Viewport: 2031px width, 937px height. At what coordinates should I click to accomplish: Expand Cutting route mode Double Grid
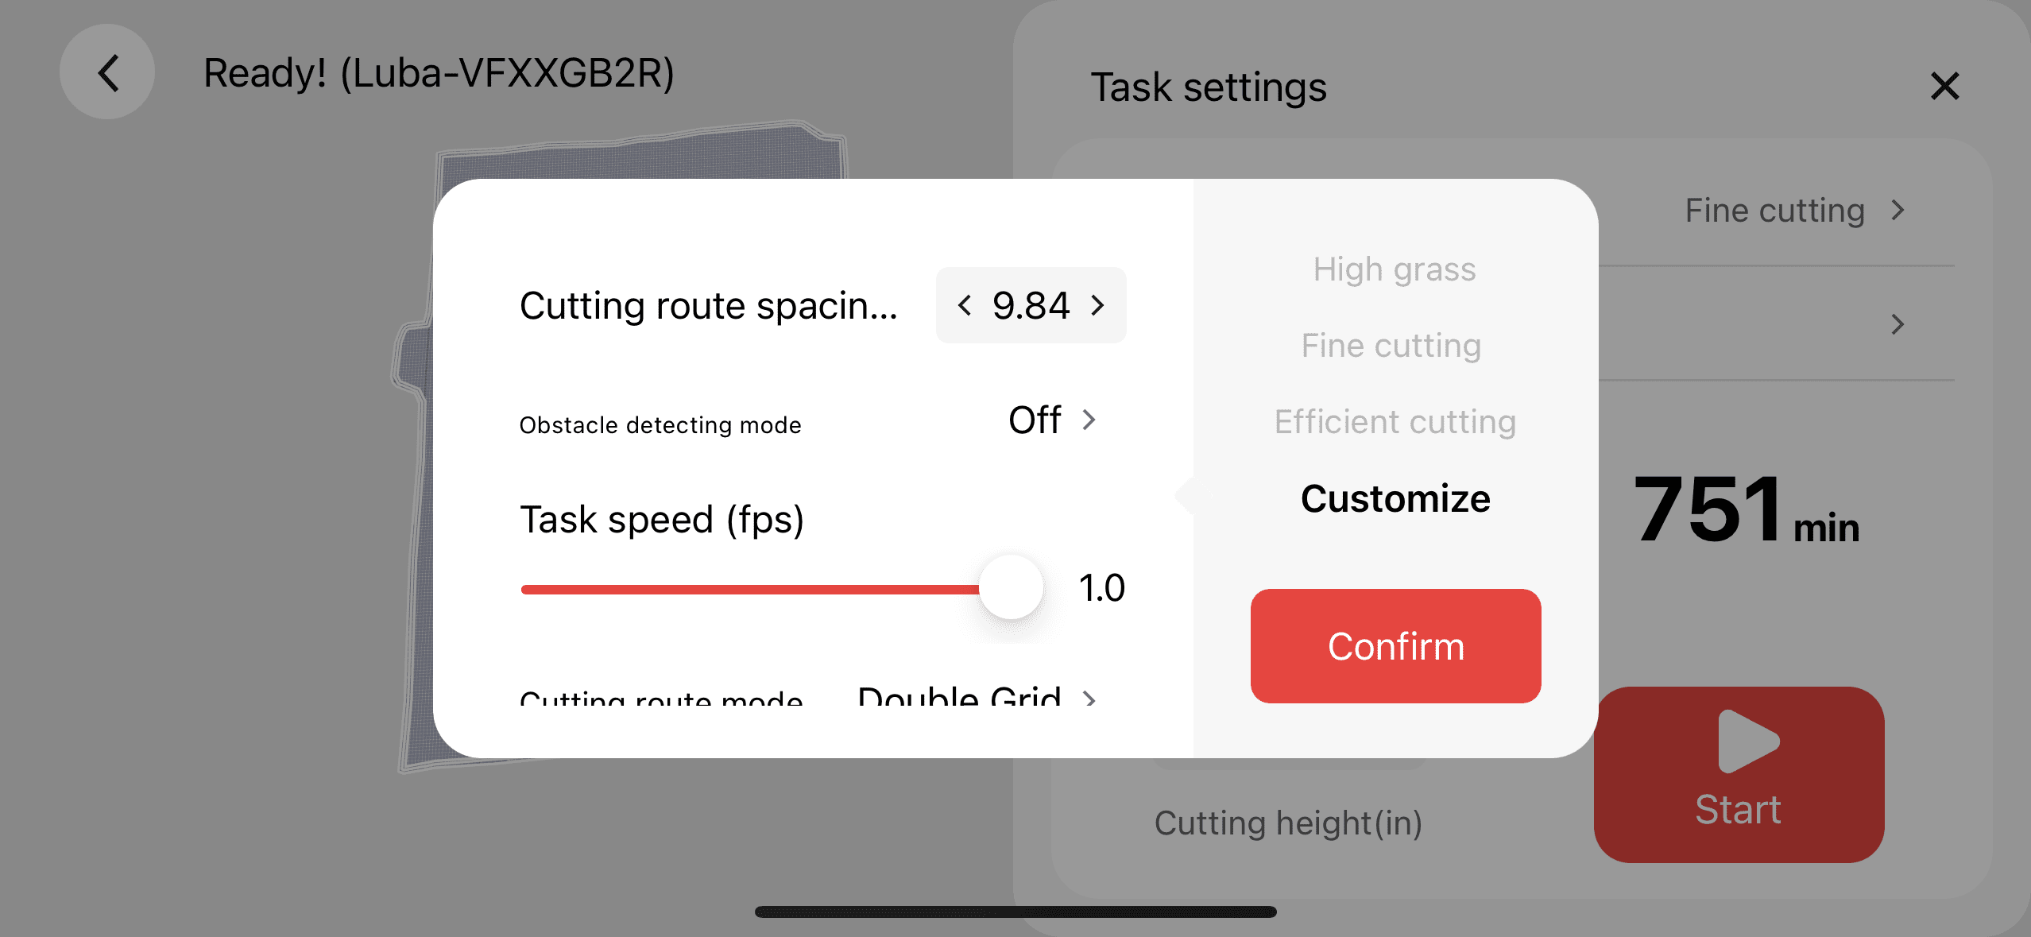(1089, 698)
